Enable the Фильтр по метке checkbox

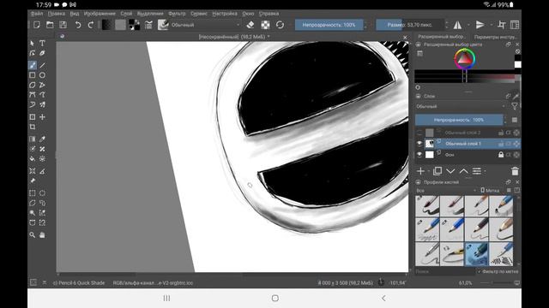[x=479, y=271]
